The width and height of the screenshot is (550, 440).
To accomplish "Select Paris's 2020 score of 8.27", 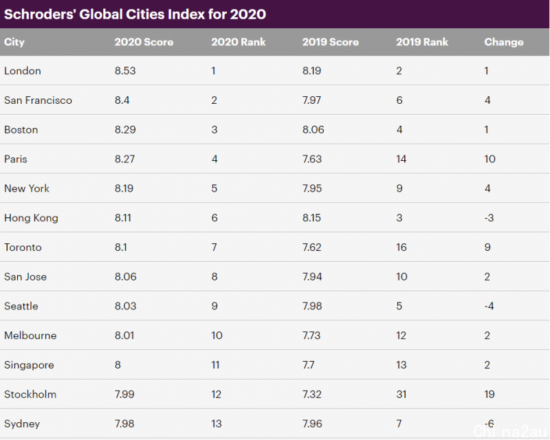I will click(x=125, y=159).
